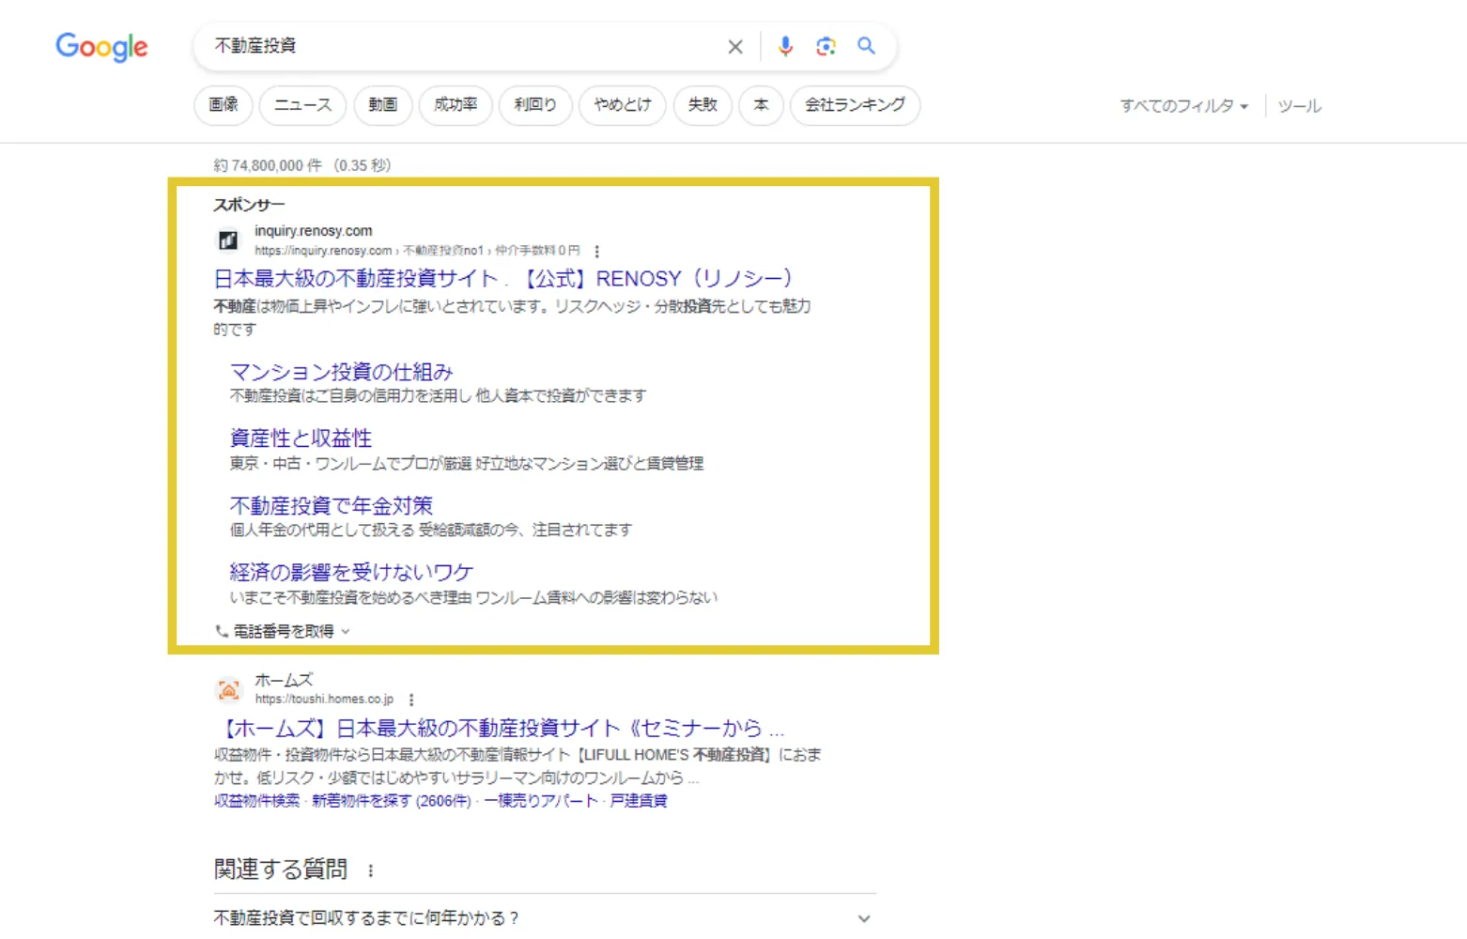
Task: Open the RENOSY favicon next to inquiry.renosy.com
Action: pos(228,240)
